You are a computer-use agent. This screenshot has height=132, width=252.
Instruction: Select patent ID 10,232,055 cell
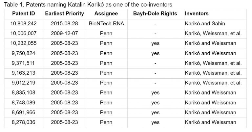click(x=24, y=43)
